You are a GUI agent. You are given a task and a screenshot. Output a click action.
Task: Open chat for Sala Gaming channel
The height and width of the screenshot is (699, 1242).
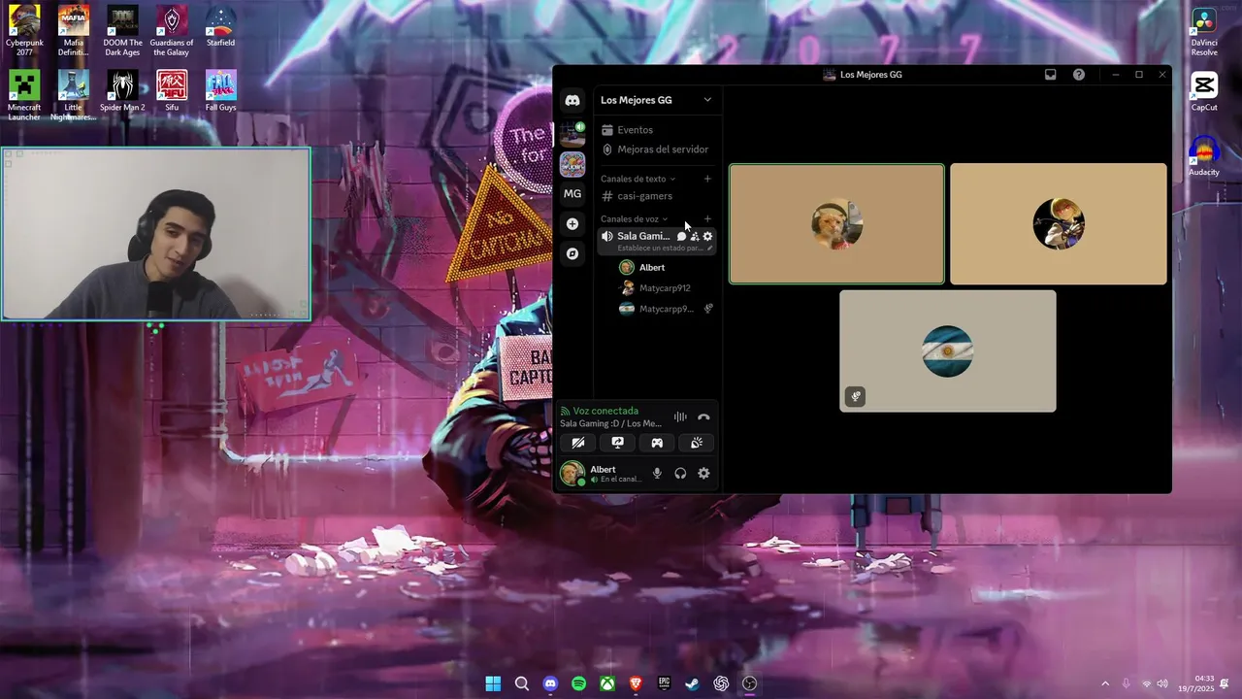(x=681, y=236)
